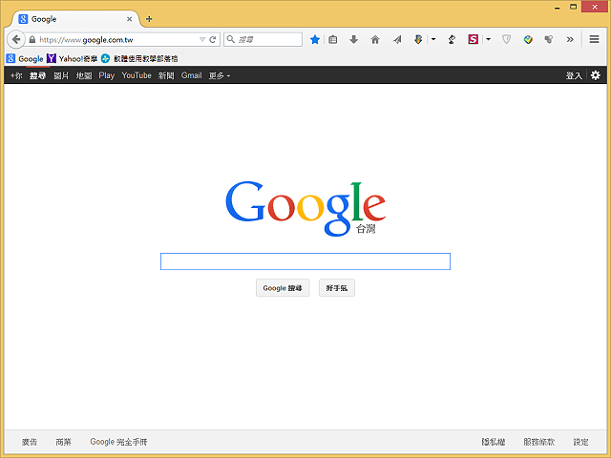This screenshot has height=458, width=611.
Task: Expand the red S extension dropdown arrow
Action: click(x=488, y=39)
